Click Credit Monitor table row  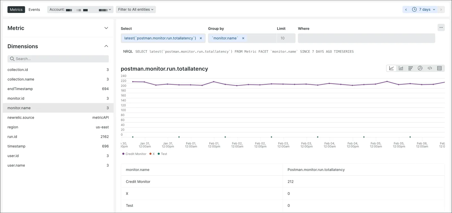pos(283,182)
